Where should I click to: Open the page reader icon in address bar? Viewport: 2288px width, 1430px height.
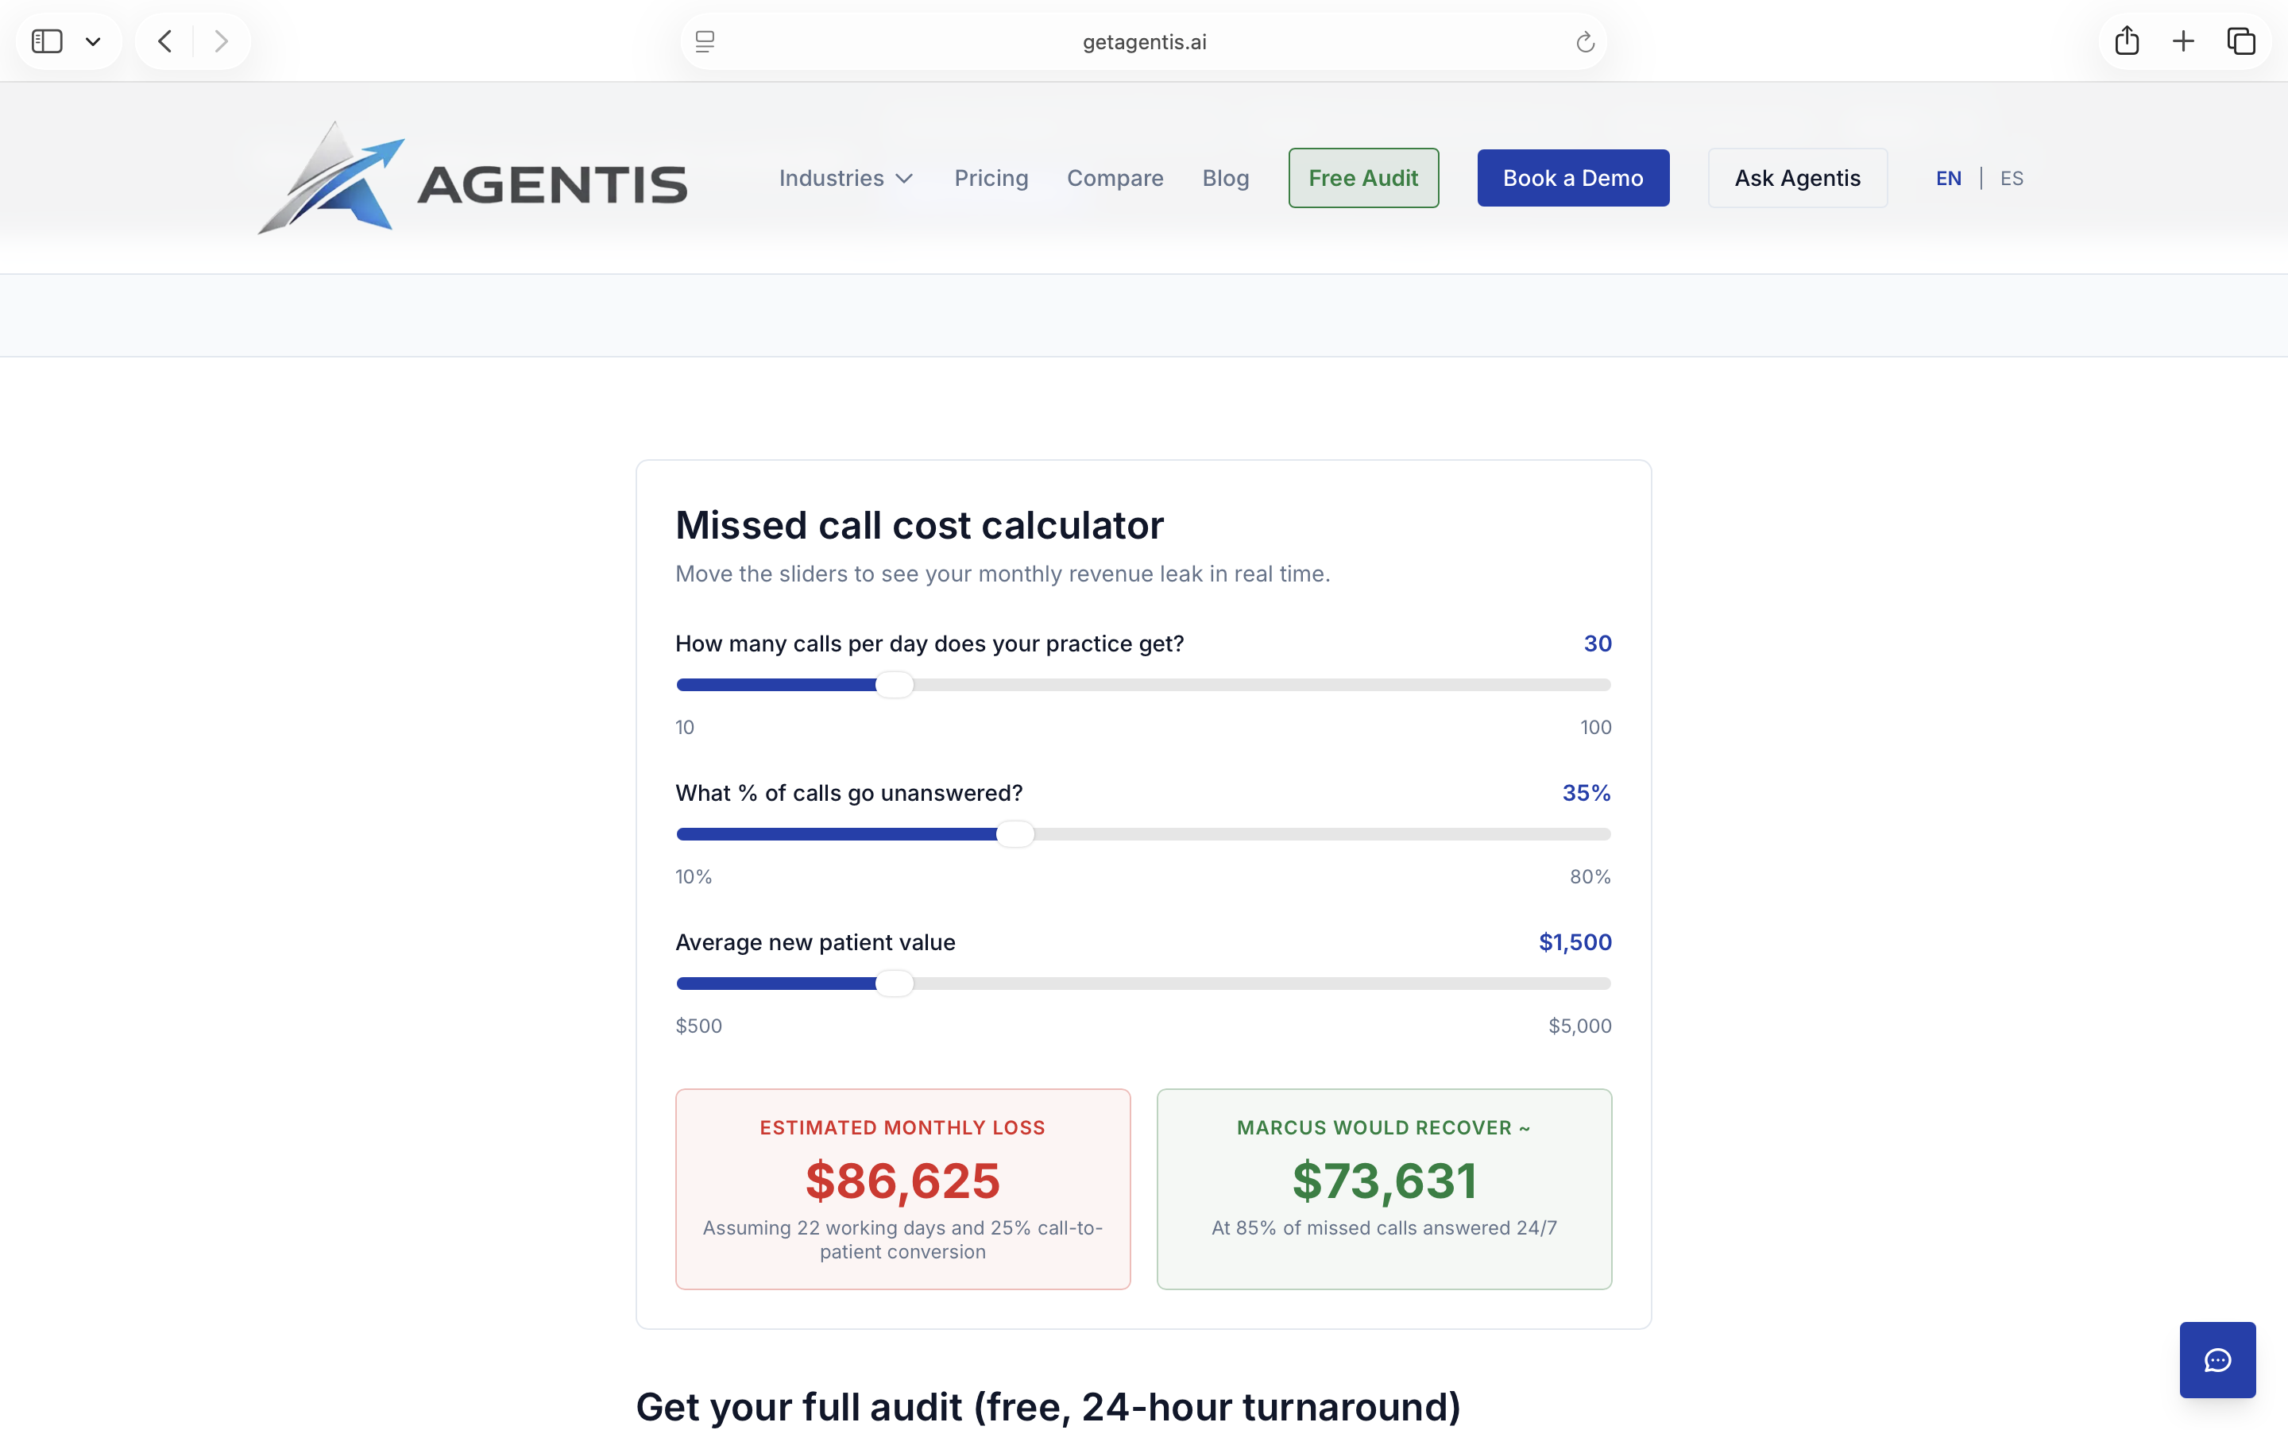[705, 41]
